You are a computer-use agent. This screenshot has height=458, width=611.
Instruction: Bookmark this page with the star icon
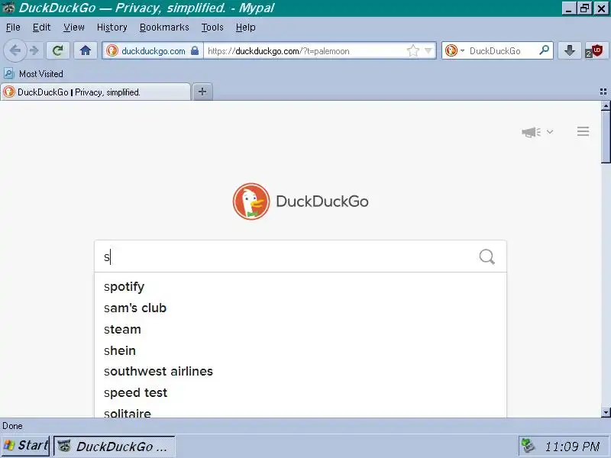click(x=413, y=50)
